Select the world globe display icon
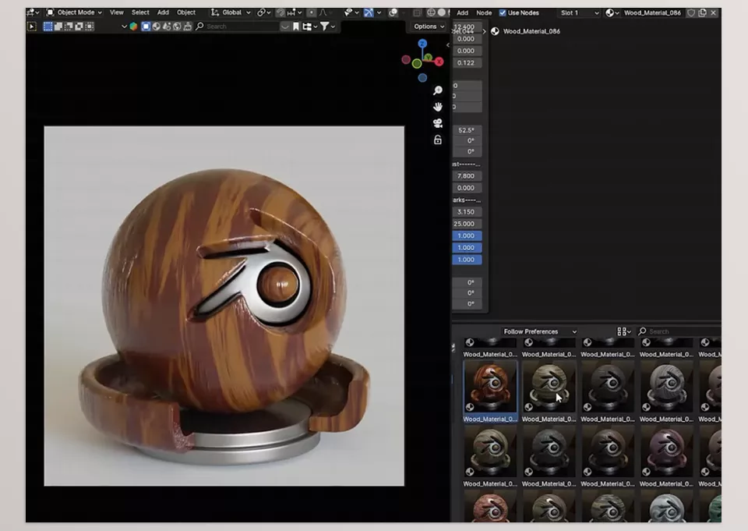748x531 pixels. point(177,27)
